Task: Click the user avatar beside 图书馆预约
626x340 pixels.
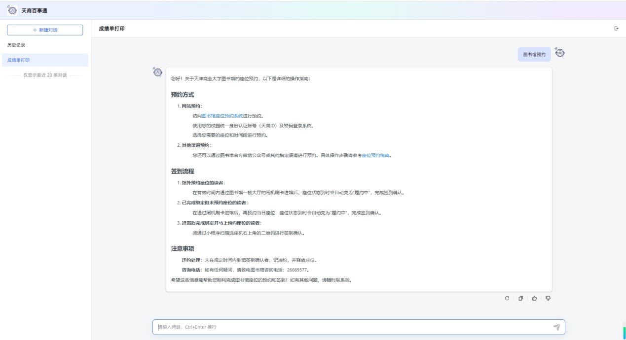Action: [x=559, y=53]
